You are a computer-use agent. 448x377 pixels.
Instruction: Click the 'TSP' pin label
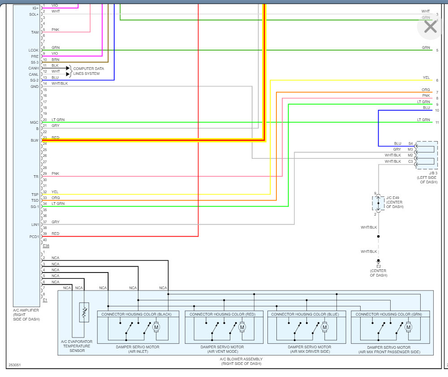[35, 195]
